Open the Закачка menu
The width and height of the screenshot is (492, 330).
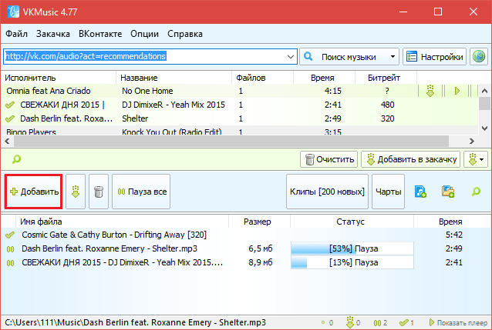52,34
